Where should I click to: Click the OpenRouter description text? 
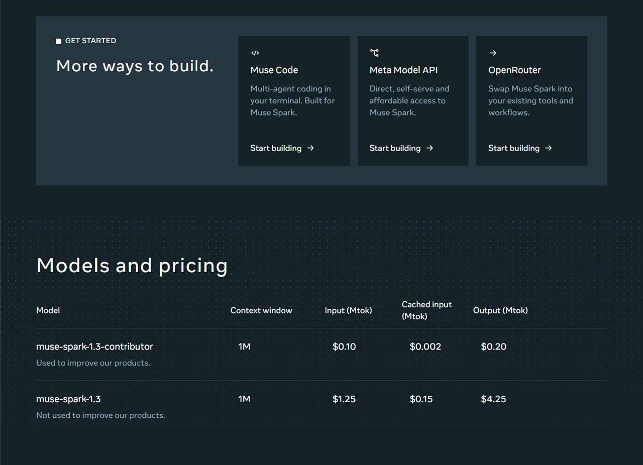pyautogui.click(x=530, y=100)
